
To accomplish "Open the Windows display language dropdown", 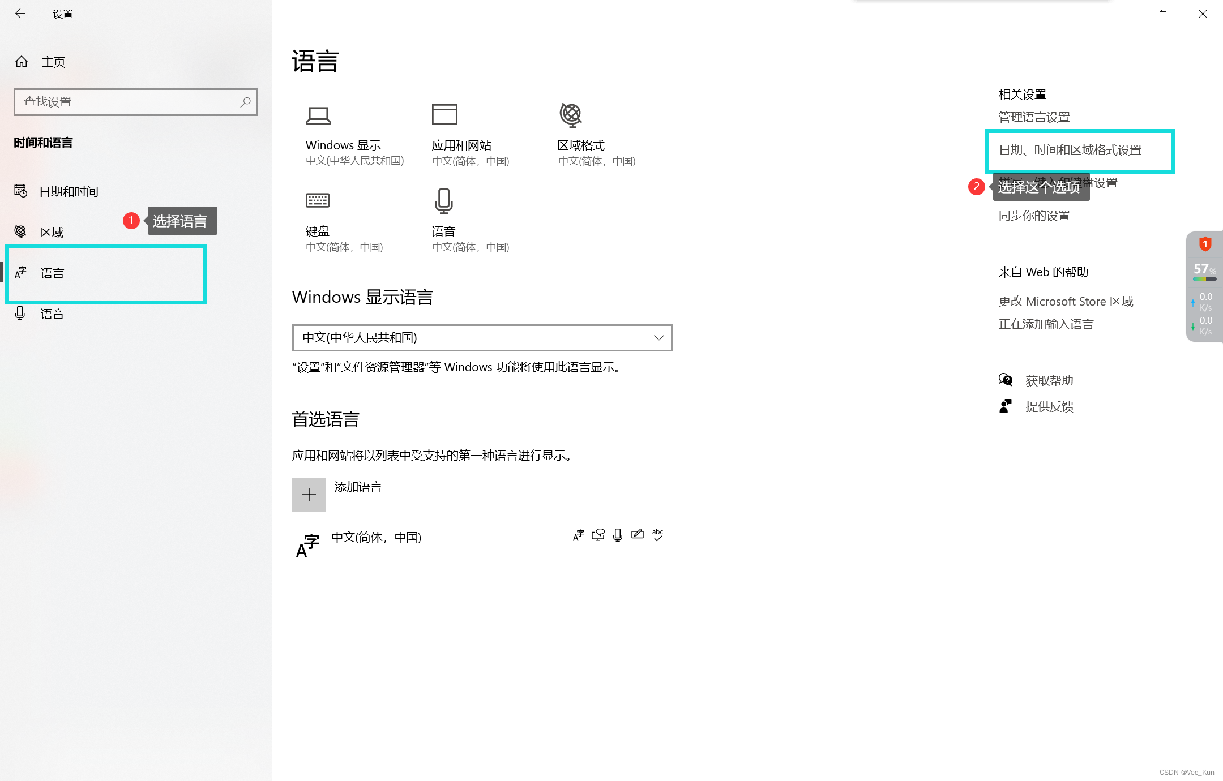I will pos(482,338).
